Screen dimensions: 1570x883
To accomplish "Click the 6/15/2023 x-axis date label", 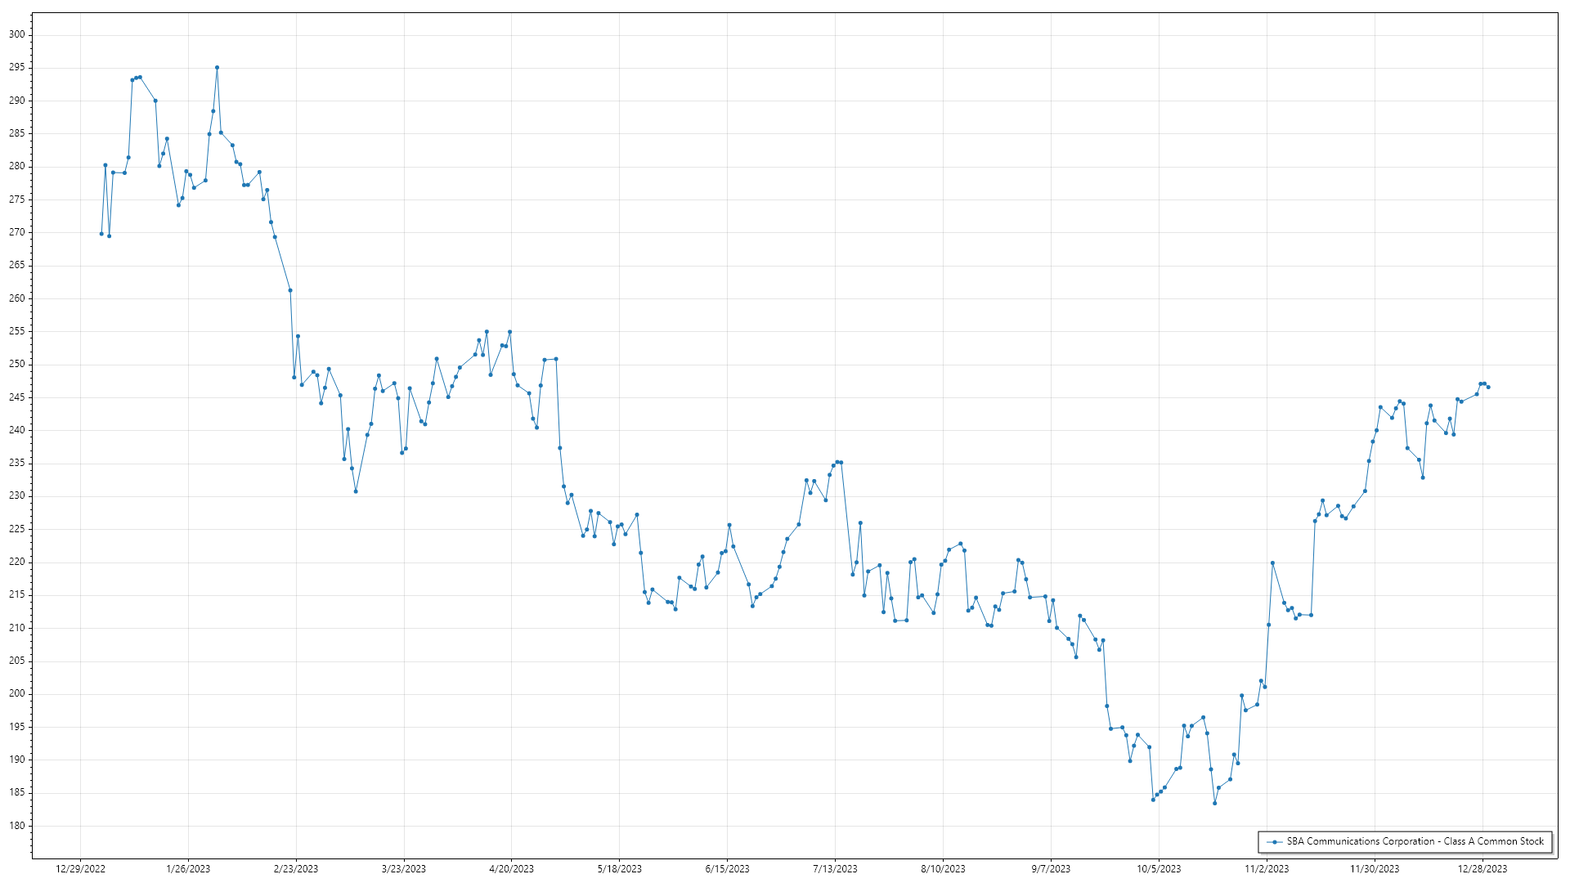I will (727, 869).
